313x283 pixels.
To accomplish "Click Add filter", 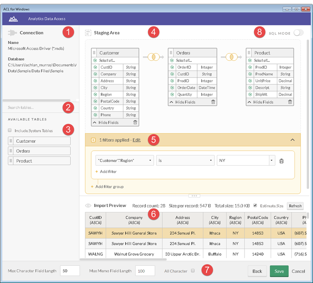I will (x=106, y=171).
